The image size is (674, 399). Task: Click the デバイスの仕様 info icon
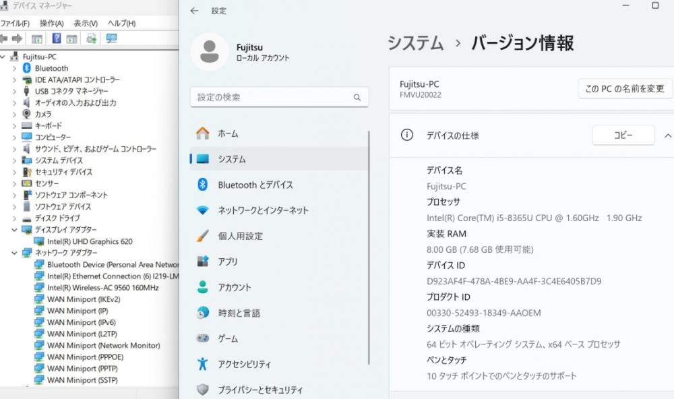click(x=406, y=135)
